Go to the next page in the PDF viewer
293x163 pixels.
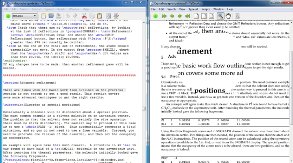(180, 16)
